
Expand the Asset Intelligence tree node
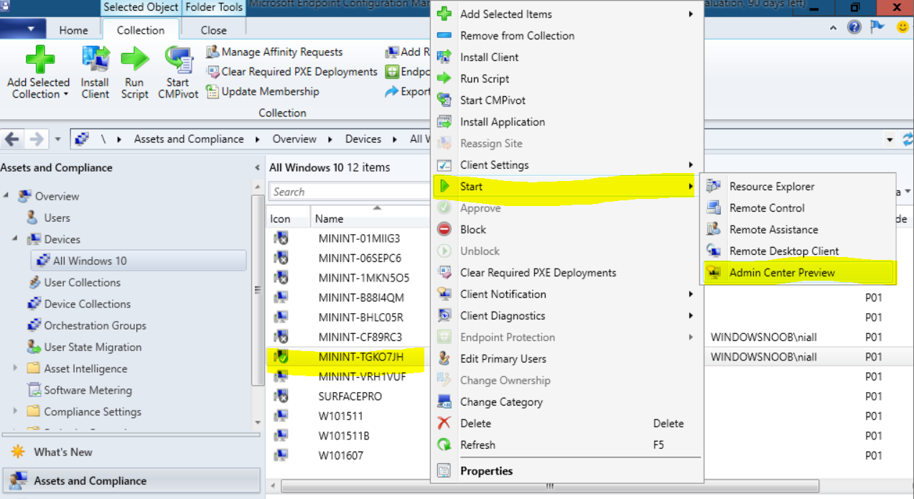pos(15,368)
